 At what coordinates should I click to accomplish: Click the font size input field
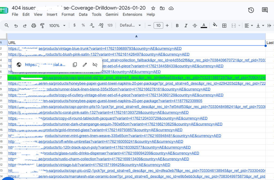[158, 25]
